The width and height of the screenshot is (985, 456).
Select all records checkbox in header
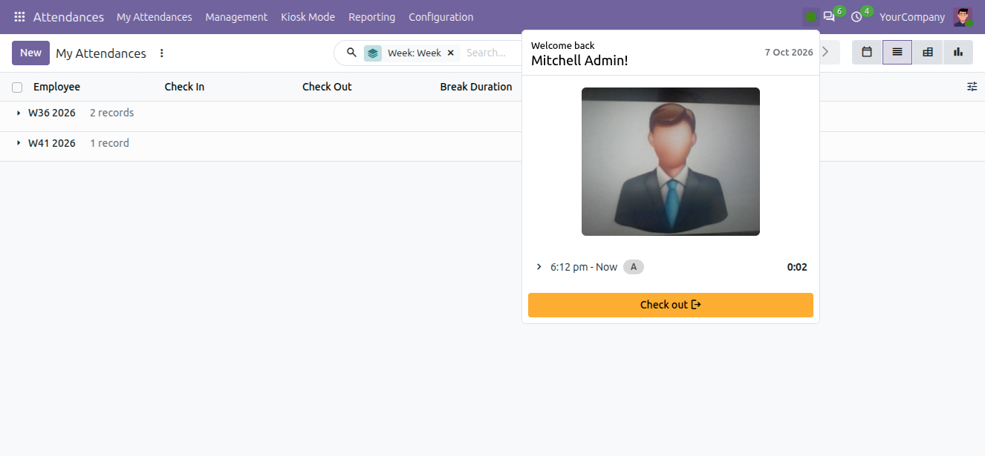[x=17, y=87]
